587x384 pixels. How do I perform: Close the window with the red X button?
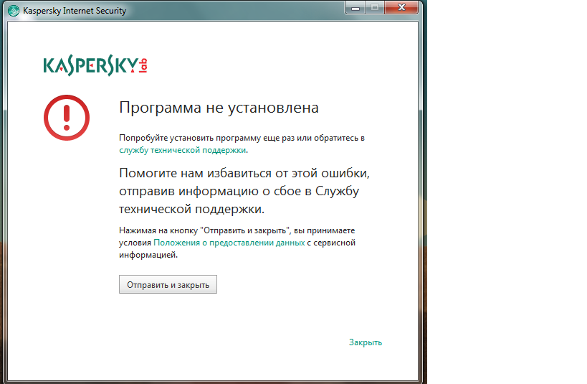tap(401, 7)
